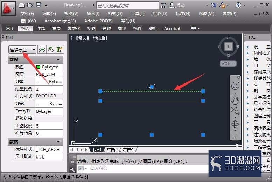
Task: Click the 登录 sign-in user icon
Action: [172, 5]
